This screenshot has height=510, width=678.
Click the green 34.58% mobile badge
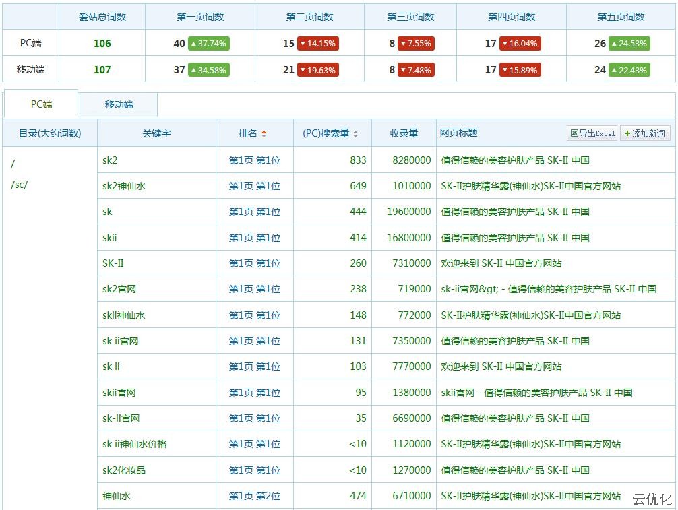point(208,70)
